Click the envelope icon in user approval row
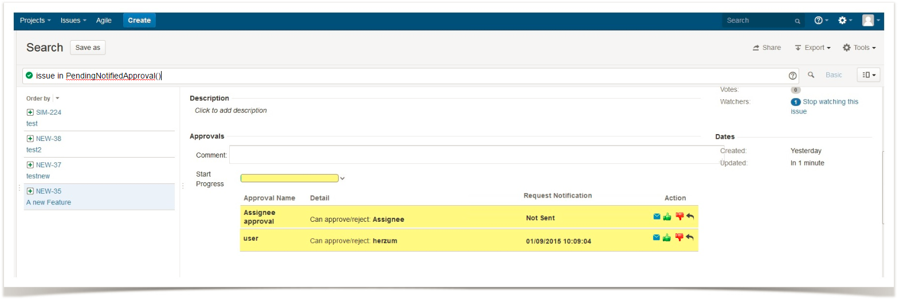Screen dimensions: 899x302 tap(657, 237)
